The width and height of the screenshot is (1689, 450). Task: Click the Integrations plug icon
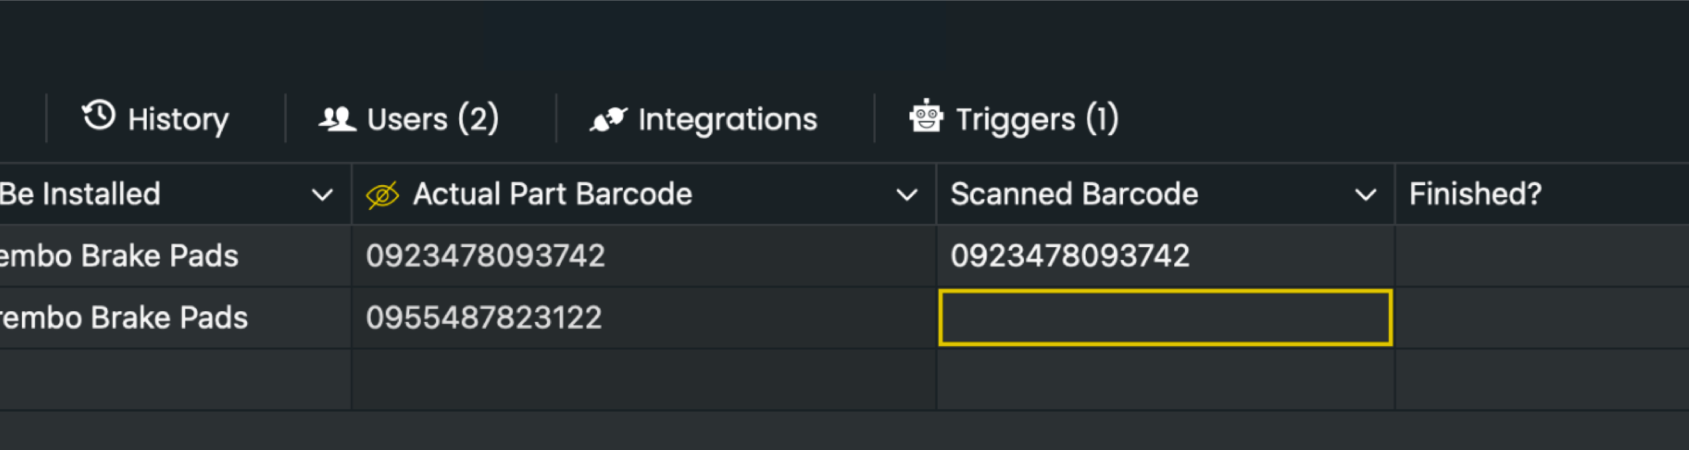point(608,119)
